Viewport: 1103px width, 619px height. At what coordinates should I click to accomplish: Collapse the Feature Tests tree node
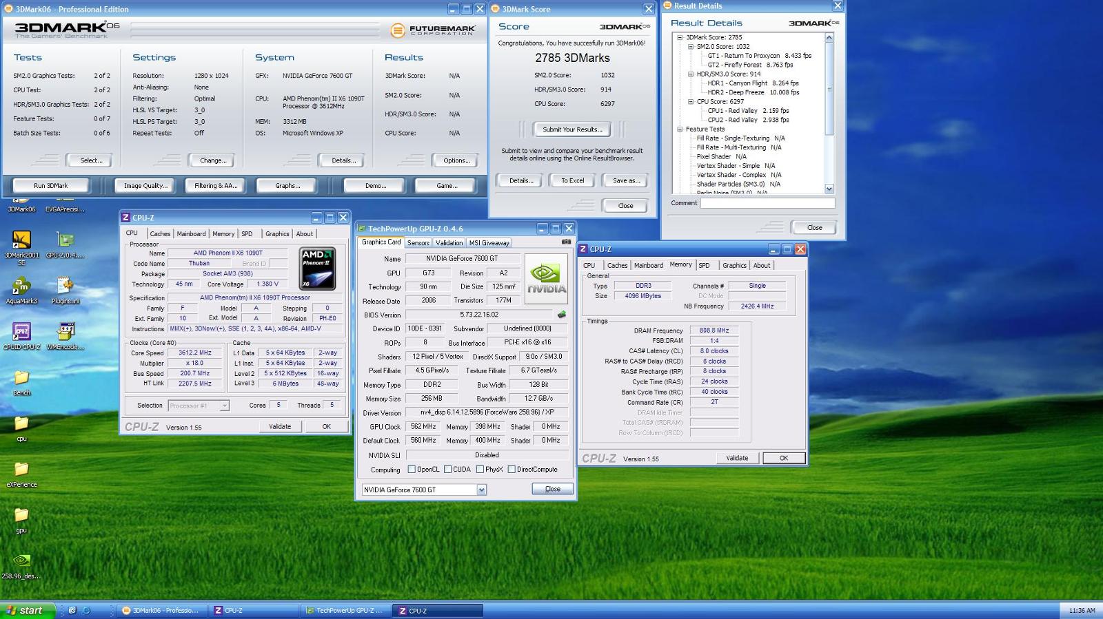pyautogui.click(x=680, y=129)
